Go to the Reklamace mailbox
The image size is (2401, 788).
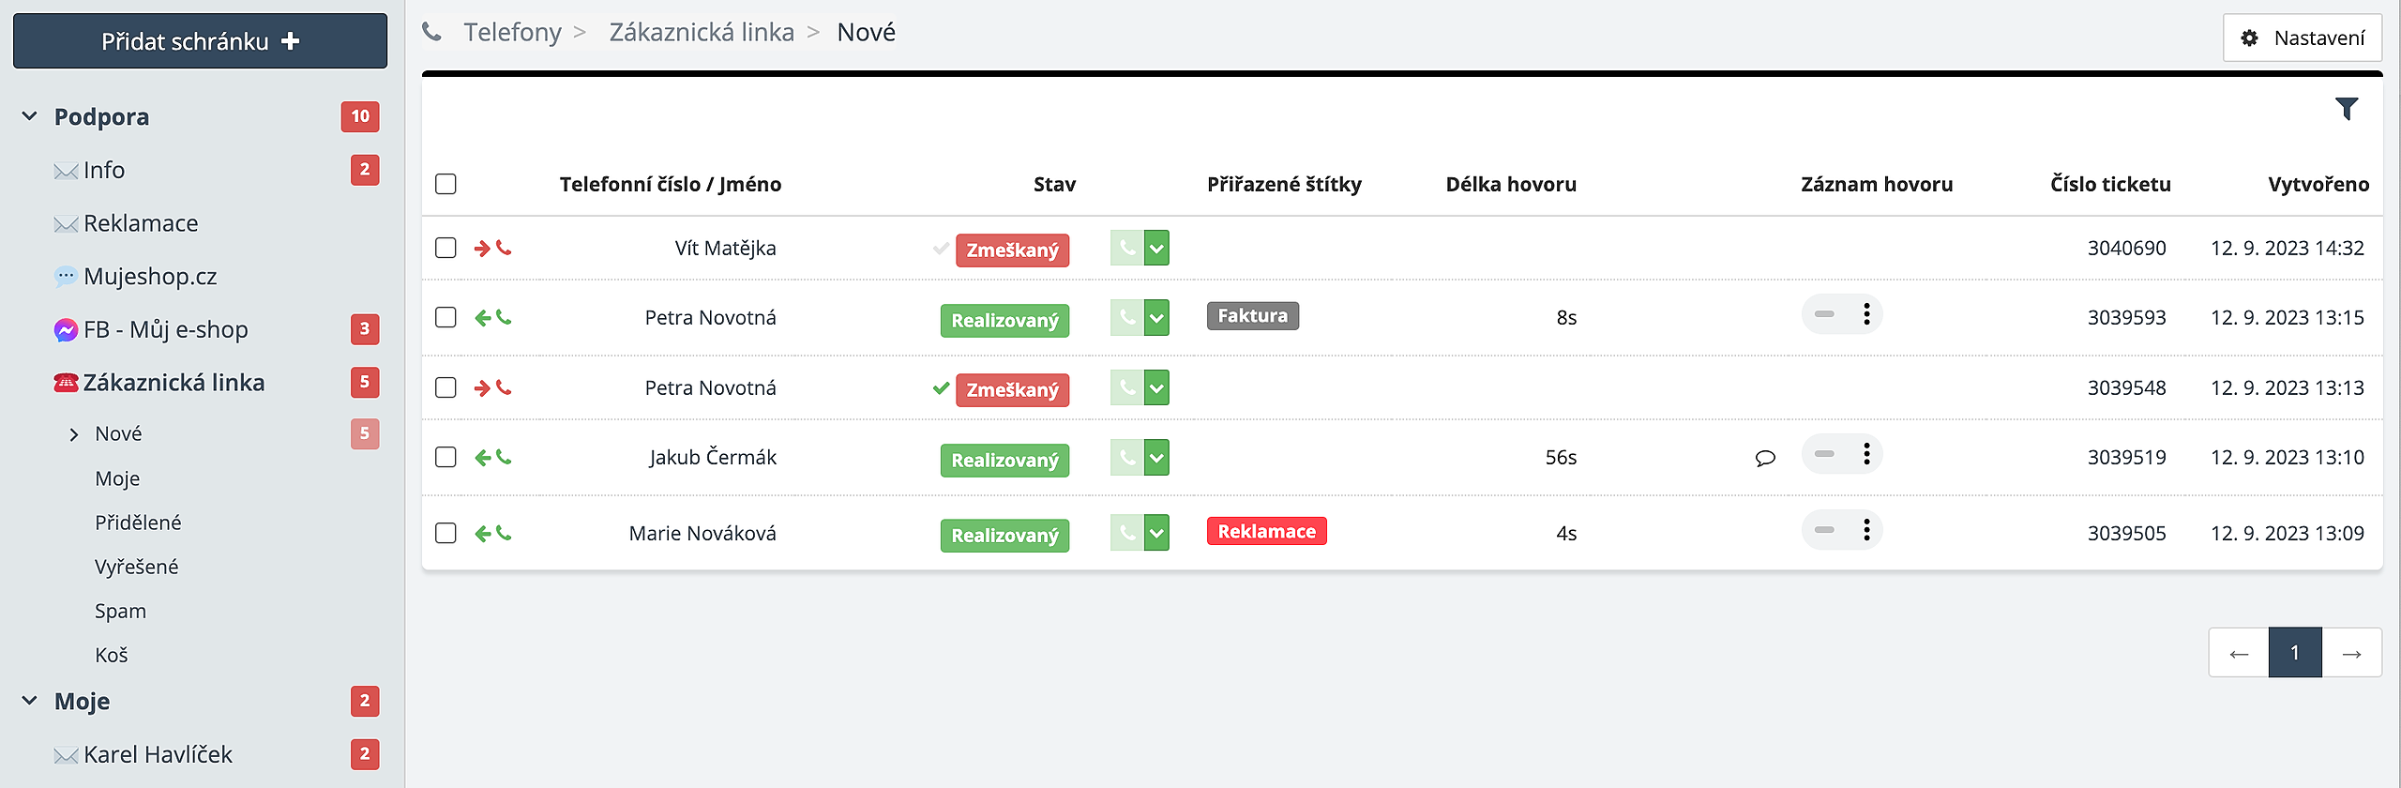[x=141, y=223]
